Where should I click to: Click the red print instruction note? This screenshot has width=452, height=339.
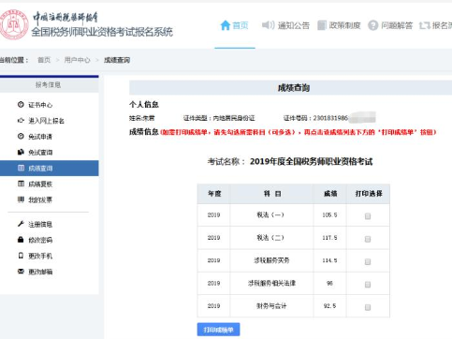click(299, 132)
